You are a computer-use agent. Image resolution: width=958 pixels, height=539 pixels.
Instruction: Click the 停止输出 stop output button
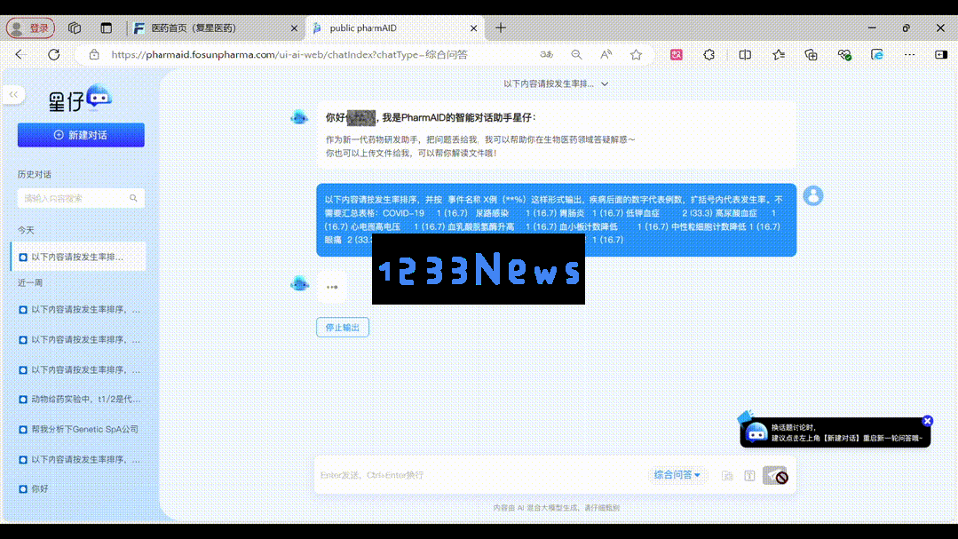(343, 328)
